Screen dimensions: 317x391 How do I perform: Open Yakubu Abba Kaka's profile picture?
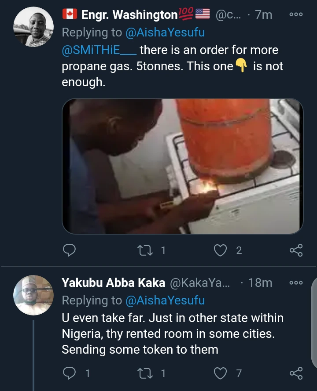(x=34, y=295)
